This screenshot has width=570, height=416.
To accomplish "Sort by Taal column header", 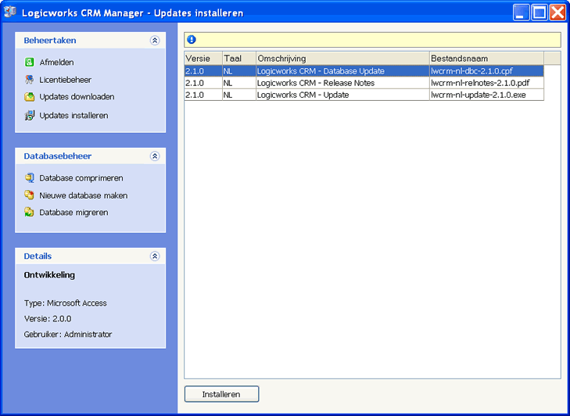I will click(x=238, y=58).
